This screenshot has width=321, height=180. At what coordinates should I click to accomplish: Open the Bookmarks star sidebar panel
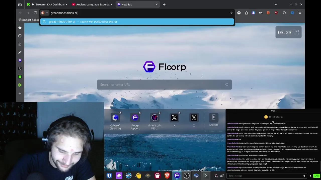pos(20,27)
